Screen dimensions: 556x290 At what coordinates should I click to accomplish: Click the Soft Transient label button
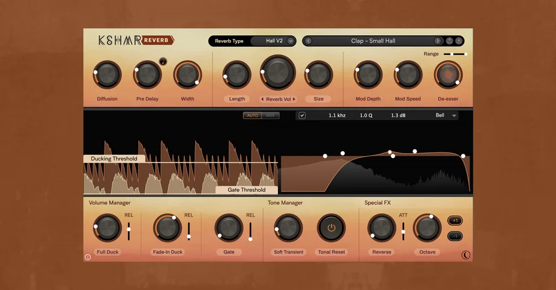click(x=289, y=252)
